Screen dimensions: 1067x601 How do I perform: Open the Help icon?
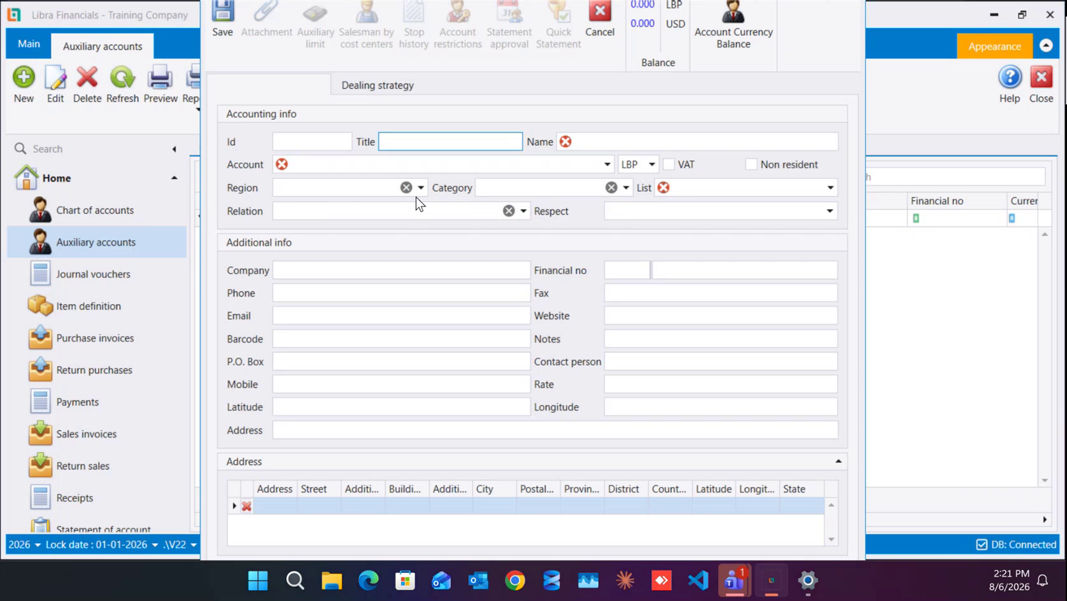point(1010,77)
